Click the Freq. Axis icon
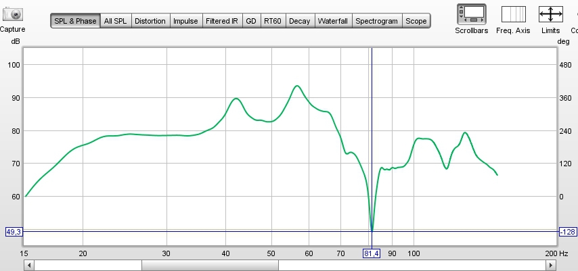This screenshot has height=271, width=578. 513,14
